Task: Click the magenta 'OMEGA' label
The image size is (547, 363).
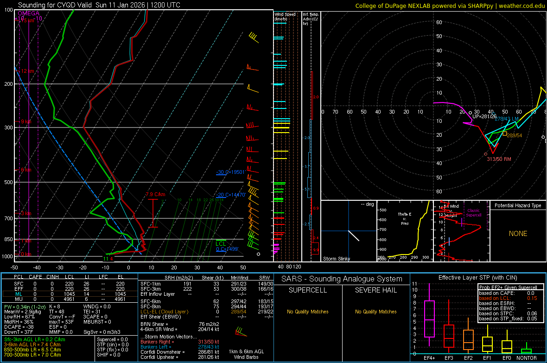Action: [29, 13]
